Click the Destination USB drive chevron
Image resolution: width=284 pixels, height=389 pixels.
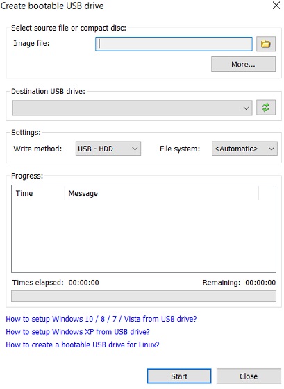click(x=246, y=108)
